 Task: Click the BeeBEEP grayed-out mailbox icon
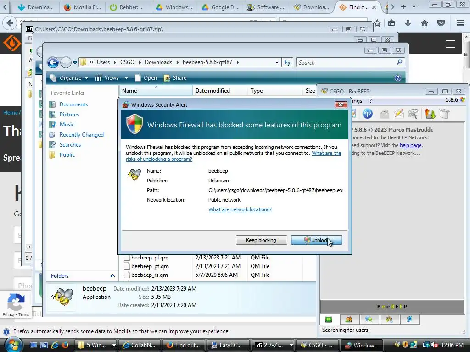[384, 114]
